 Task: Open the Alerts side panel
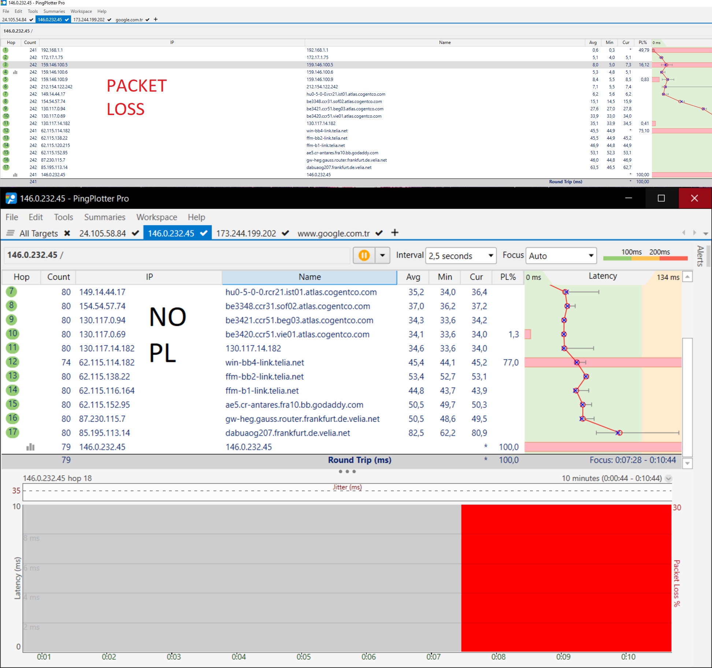click(x=700, y=256)
